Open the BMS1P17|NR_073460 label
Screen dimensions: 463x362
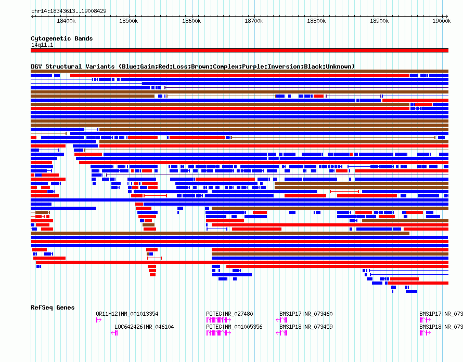306,314
